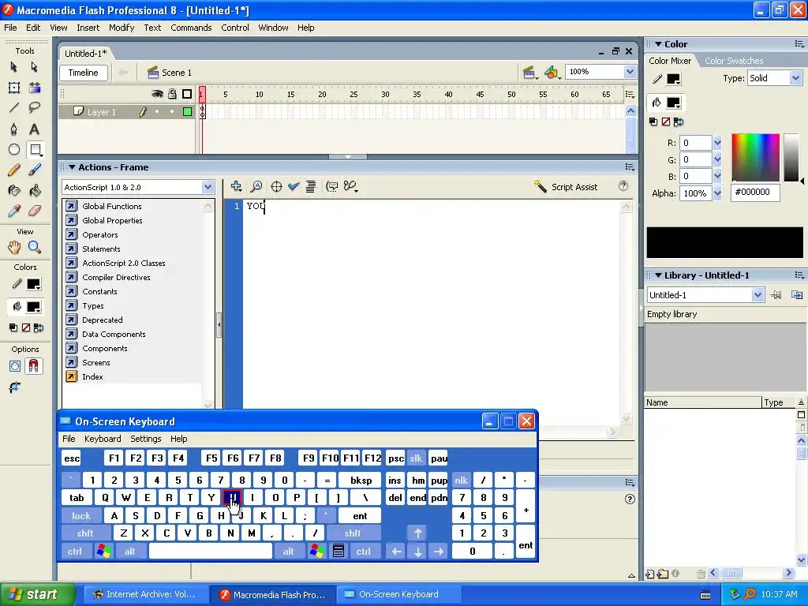Open Actions panel help
This screenshot has height=606, width=808.
tap(623, 186)
